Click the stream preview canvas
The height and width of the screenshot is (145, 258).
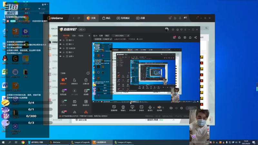[146, 73]
